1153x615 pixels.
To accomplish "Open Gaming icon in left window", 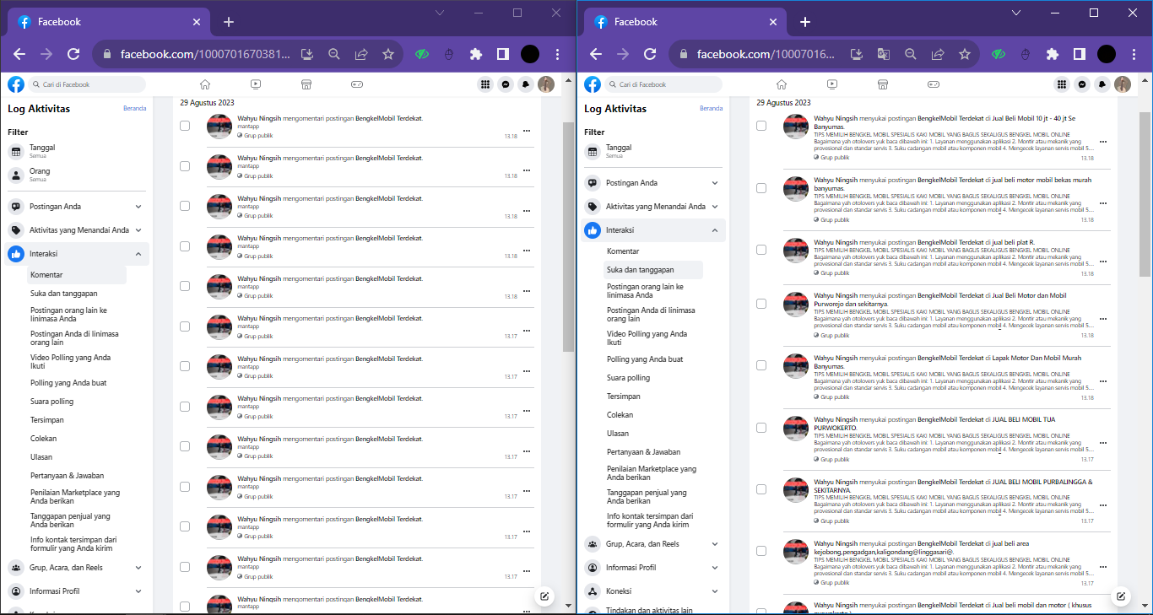I will (x=357, y=84).
